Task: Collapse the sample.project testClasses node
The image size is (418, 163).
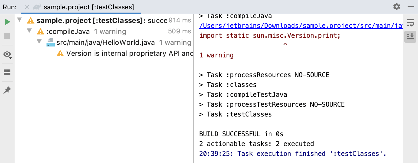Action: tap(19, 20)
